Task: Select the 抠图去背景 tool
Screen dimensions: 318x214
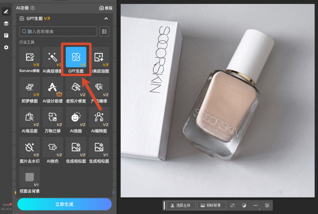Action: pyautogui.click(x=30, y=180)
